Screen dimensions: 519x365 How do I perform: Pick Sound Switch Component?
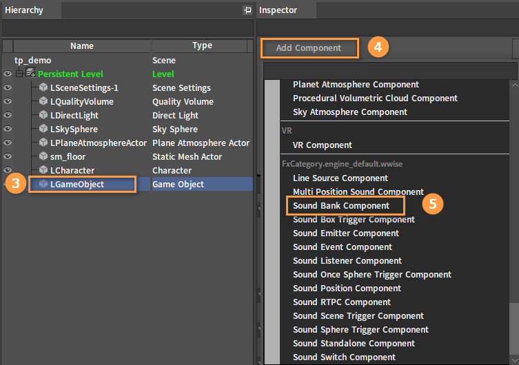pyautogui.click(x=344, y=357)
